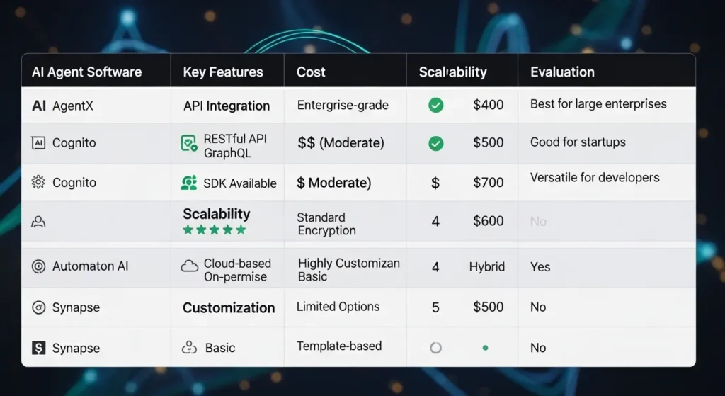Click the boxed AI icon in the first Cognito row
Screen dimensions: 725x396
tap(39, 143)
